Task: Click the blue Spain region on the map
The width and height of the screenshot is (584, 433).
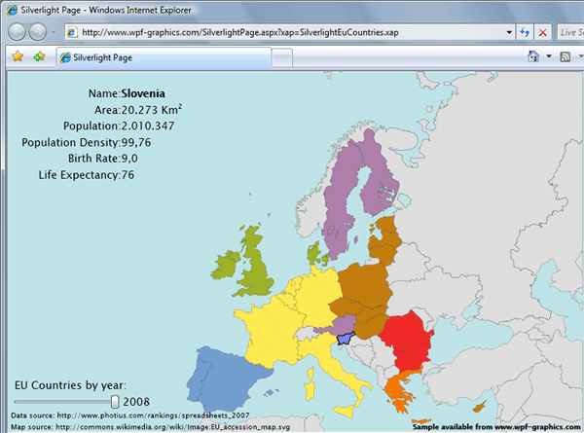Action: click(226, 378)
